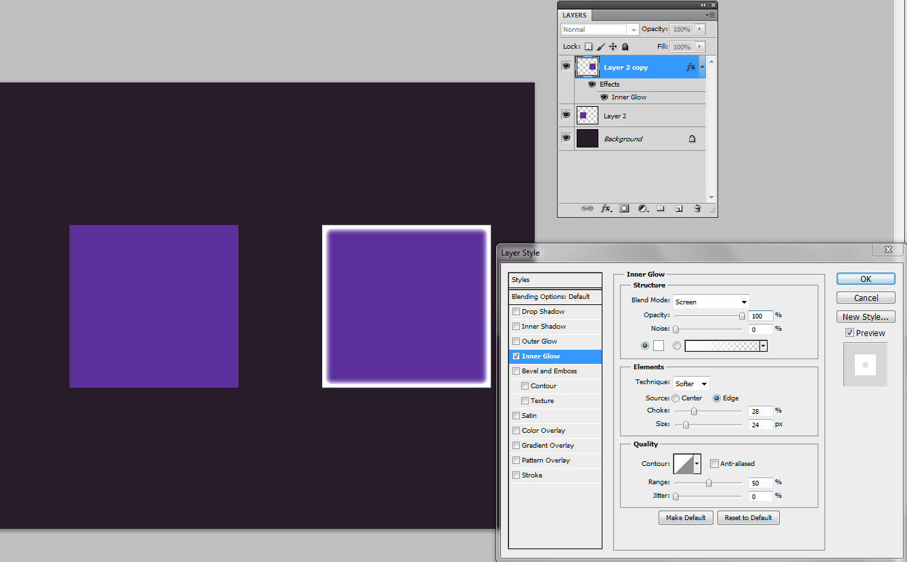Click the delete layer trash icon
This screenshot has height=562, width=907.
(697, 208)
